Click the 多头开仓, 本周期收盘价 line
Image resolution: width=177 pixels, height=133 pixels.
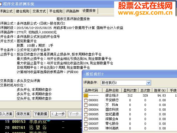point(34,90)
